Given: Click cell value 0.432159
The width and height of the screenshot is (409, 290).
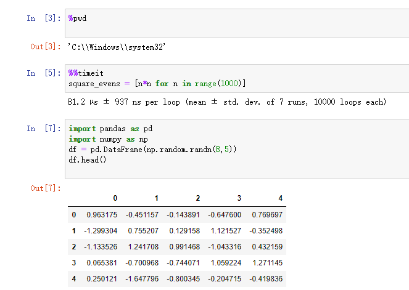Looking at the screenshot, I should pyautogui.click(x=267, y=247).
